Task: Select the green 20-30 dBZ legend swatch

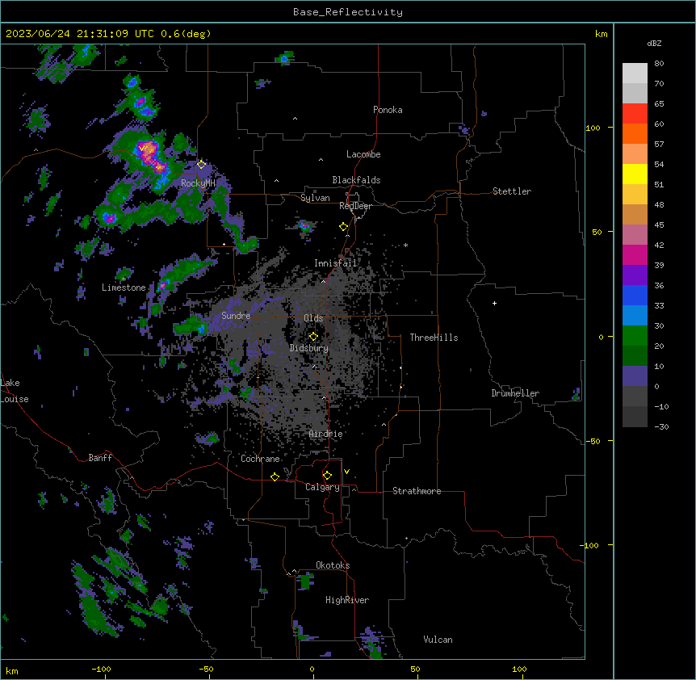Action: pos(635,336)
